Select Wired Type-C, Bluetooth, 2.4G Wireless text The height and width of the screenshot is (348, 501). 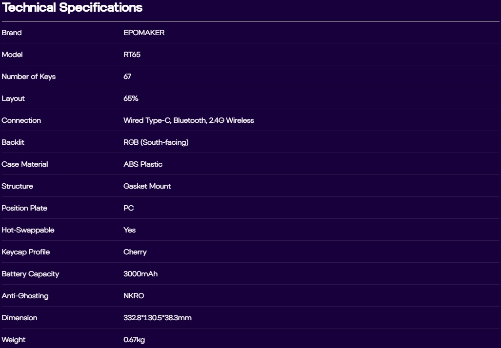click(188, 120)
